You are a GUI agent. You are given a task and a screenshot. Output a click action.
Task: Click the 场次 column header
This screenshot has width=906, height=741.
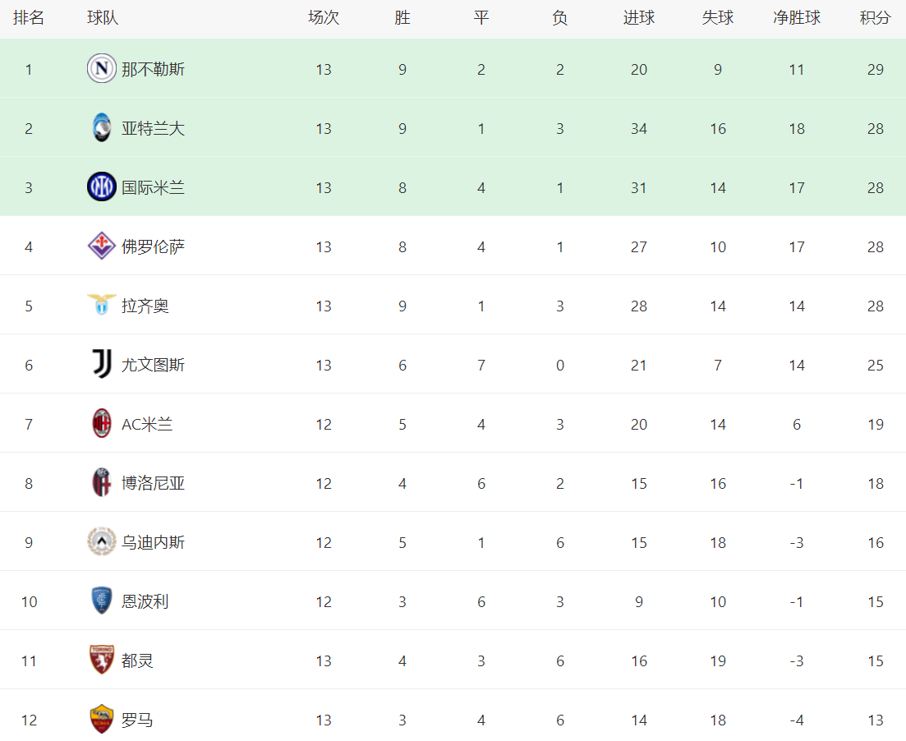[x=323, y=18]
